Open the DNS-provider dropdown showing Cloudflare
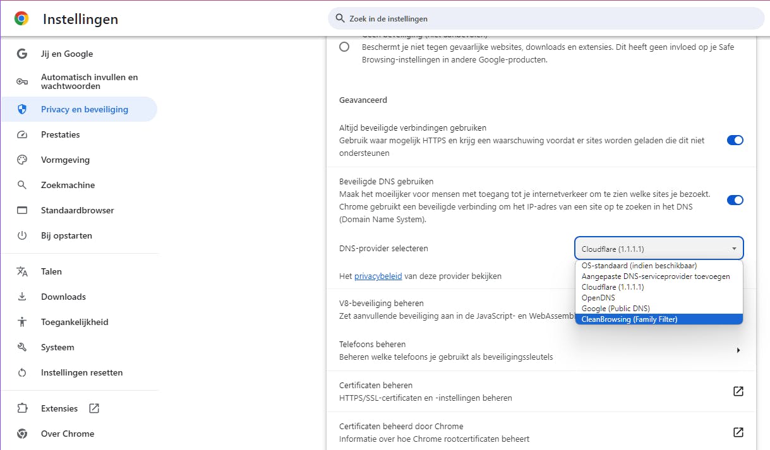The width and height of the screenshot is (770, 450). point(659,249)
